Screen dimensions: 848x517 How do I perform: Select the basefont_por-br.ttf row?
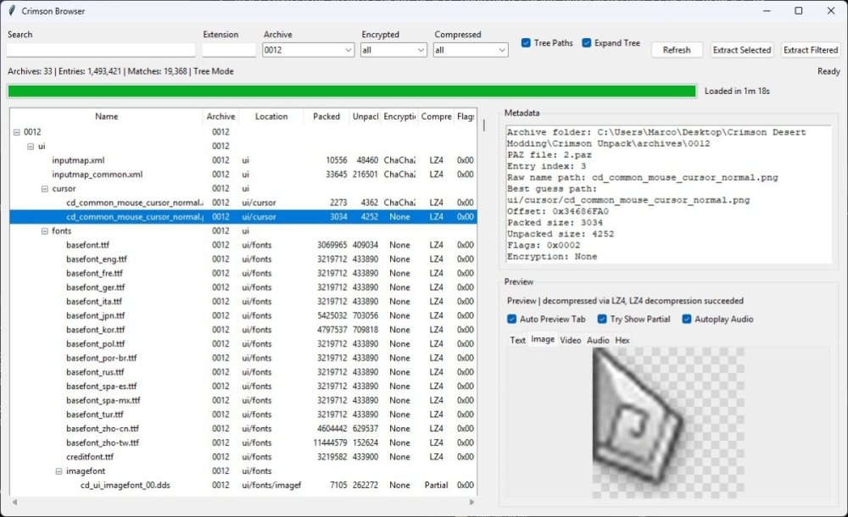coord(243,358)
